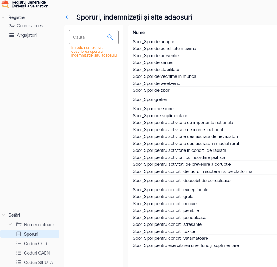The image size is (277, 267).
Task: Open the Angajatori register
Action: (x=27, y=35)
